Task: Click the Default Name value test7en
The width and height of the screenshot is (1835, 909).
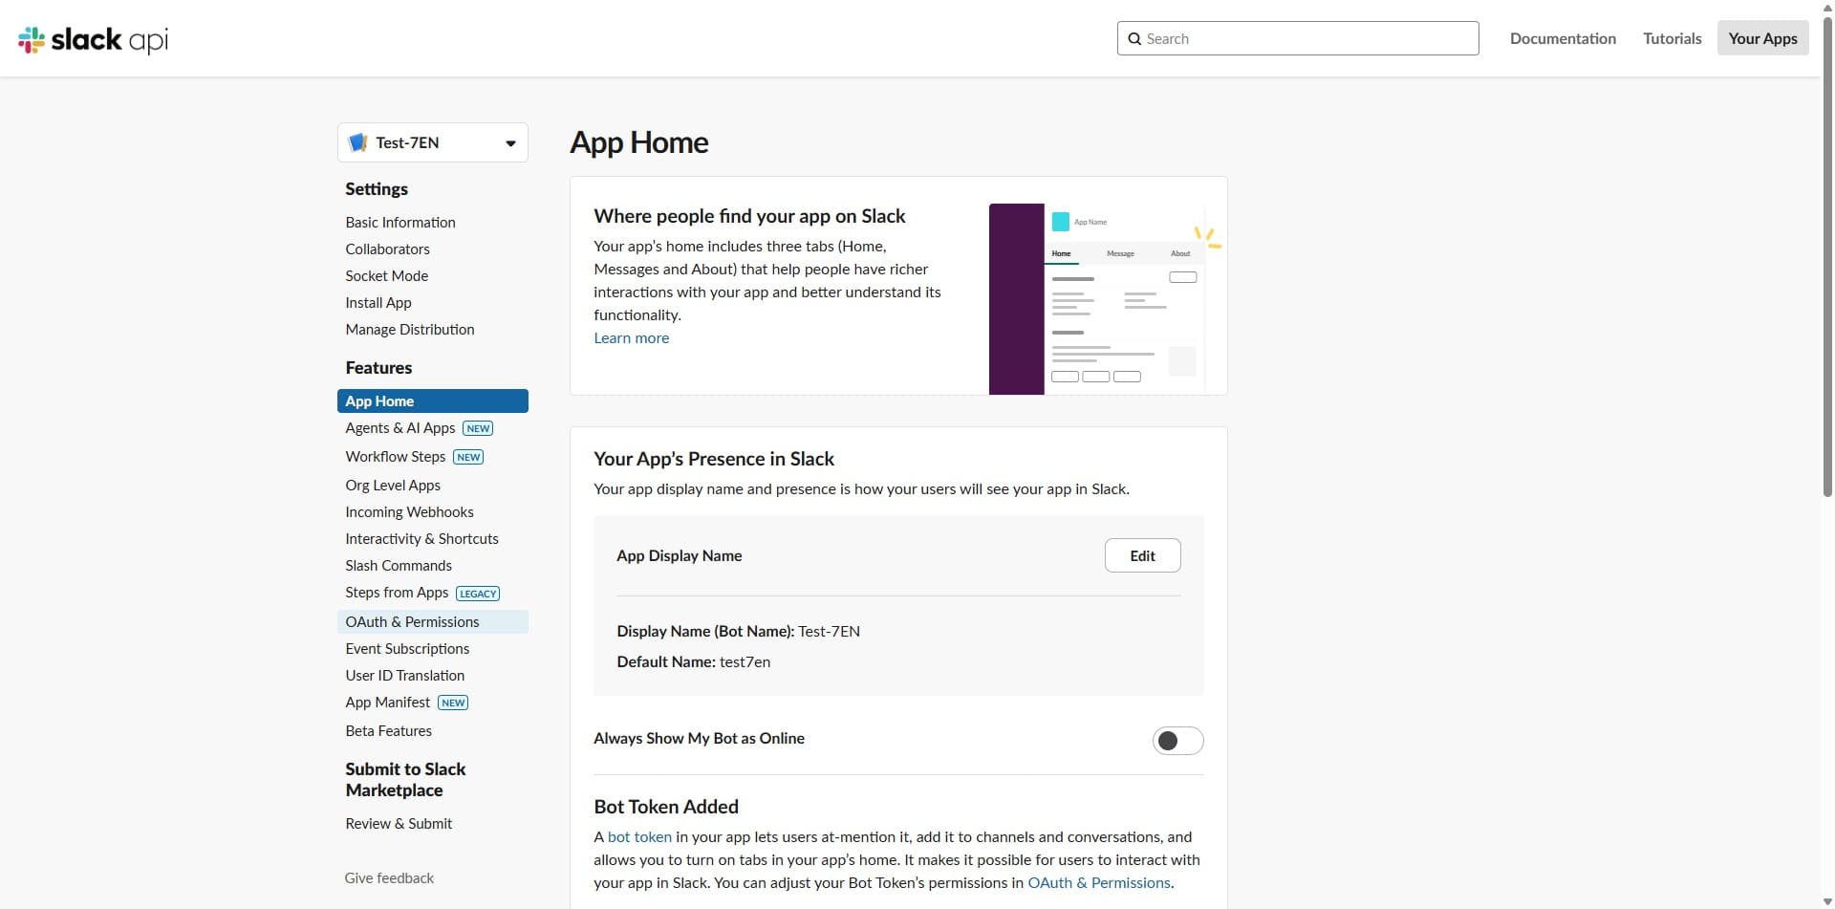Action: pyautogui.click(x=745, y=661)
